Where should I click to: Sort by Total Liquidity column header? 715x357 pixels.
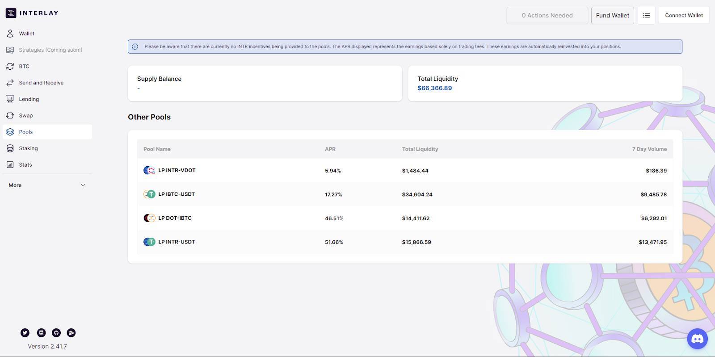(x=420, y=149)
